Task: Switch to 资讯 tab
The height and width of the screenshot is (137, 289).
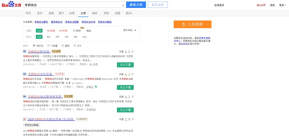Action: [x=40, y=13]
